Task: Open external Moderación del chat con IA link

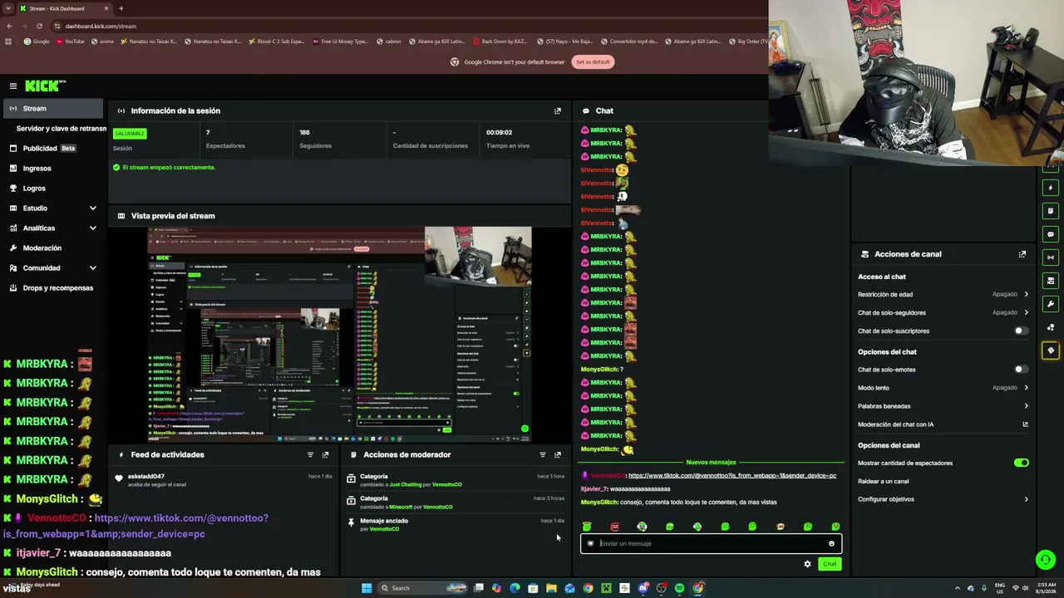Action: point(1026,424)
